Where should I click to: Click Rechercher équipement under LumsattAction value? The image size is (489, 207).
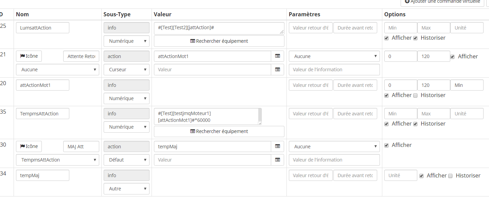[219, 41]
